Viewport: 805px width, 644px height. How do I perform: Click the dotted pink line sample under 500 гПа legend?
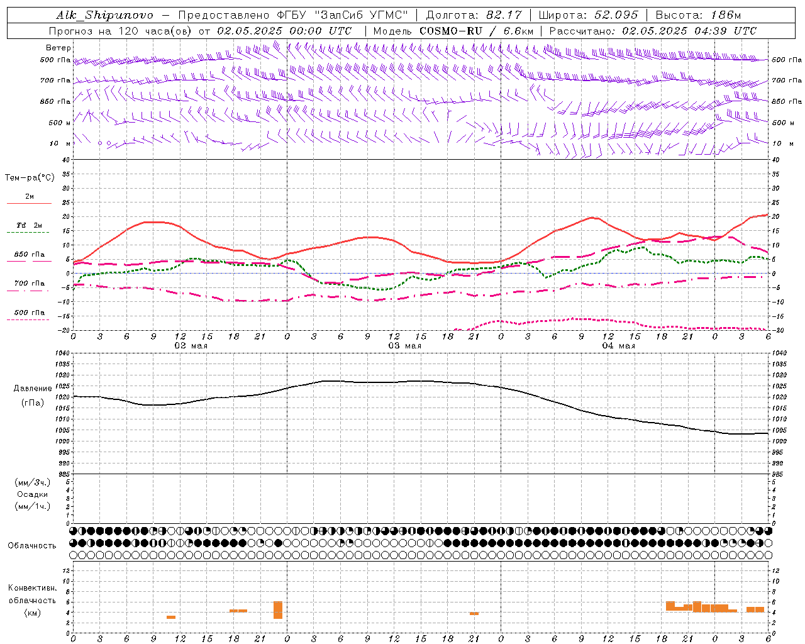[28, 320]
